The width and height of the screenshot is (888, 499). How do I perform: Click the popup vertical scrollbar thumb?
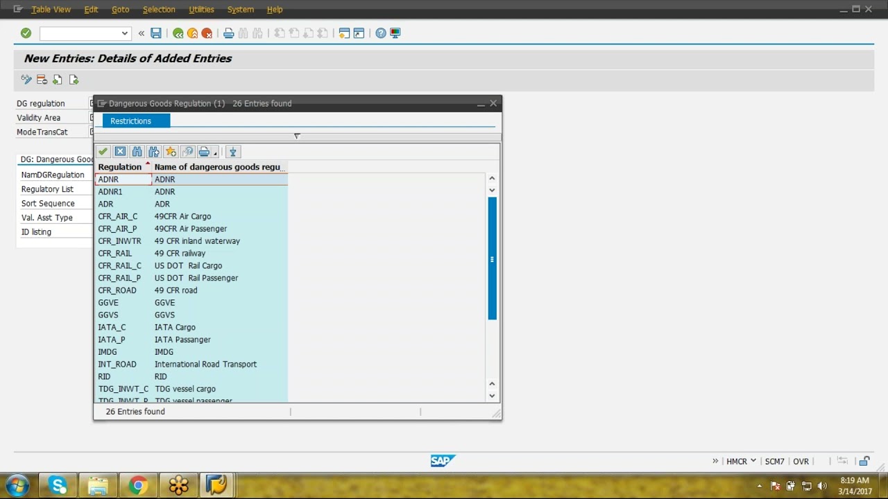click(492, 259)
